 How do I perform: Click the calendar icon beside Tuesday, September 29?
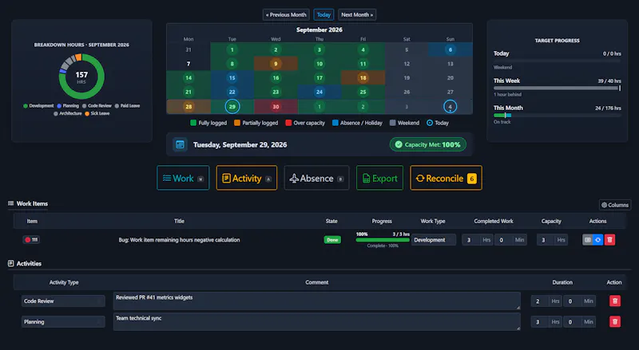pyautogui.click(x=180, y=144)
